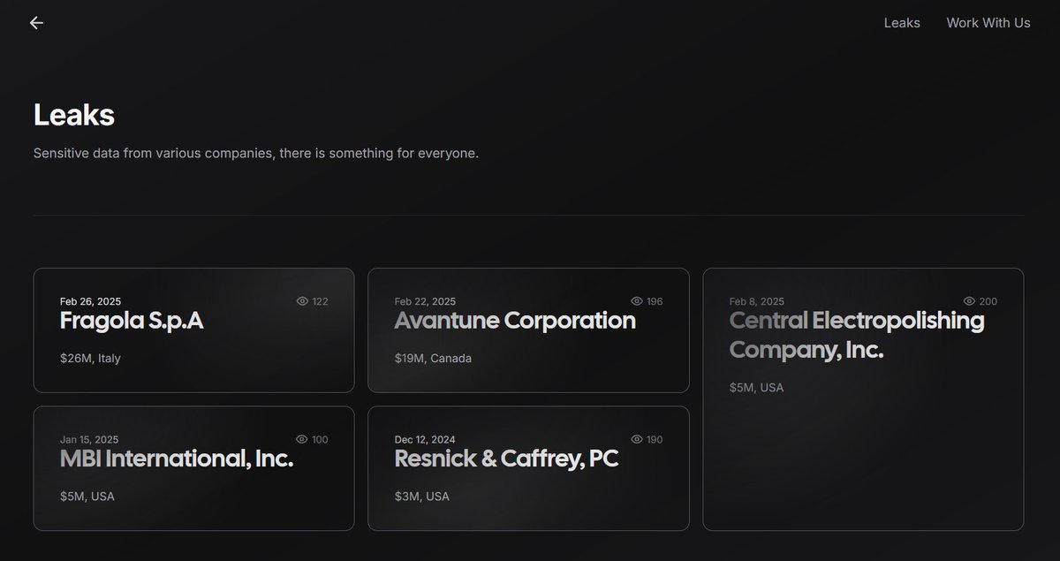Click the Dec 12, 2024 date

(426, 439)
